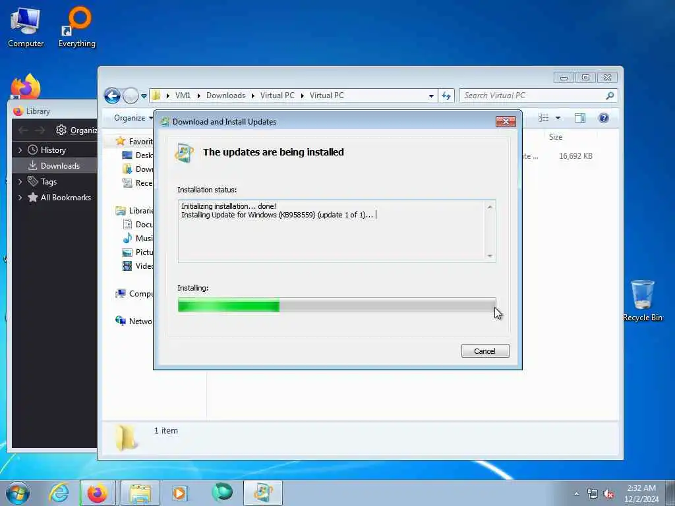
Task: Open the Recycle Bin on desktop
Action: tap(642, 300)
